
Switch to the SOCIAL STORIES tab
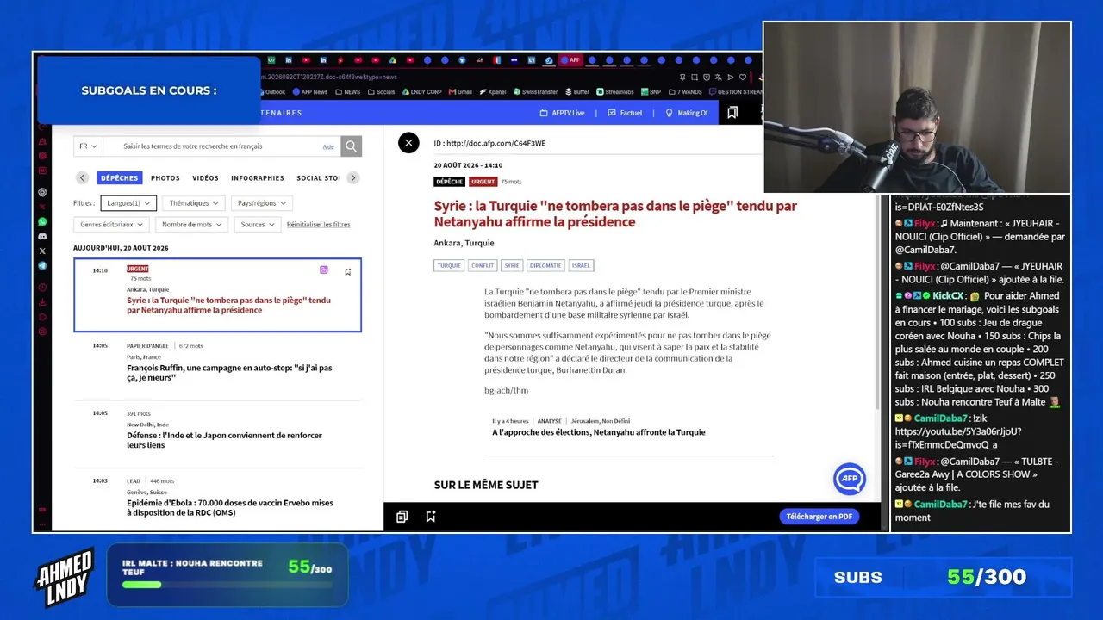[317, 178]
